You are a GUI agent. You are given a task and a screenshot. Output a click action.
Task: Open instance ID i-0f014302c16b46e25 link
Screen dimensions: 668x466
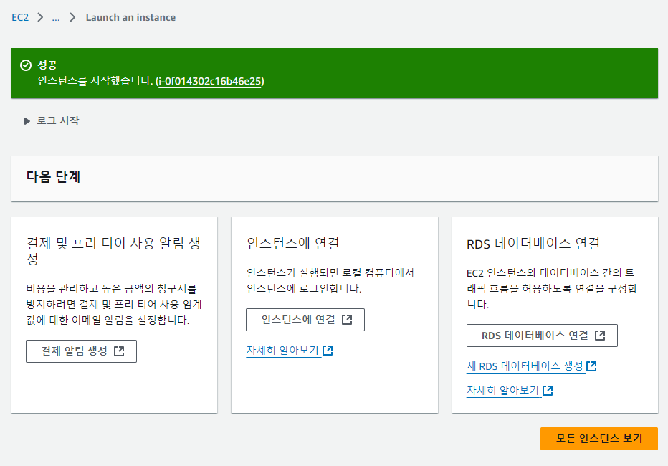[x=210, y=81]
